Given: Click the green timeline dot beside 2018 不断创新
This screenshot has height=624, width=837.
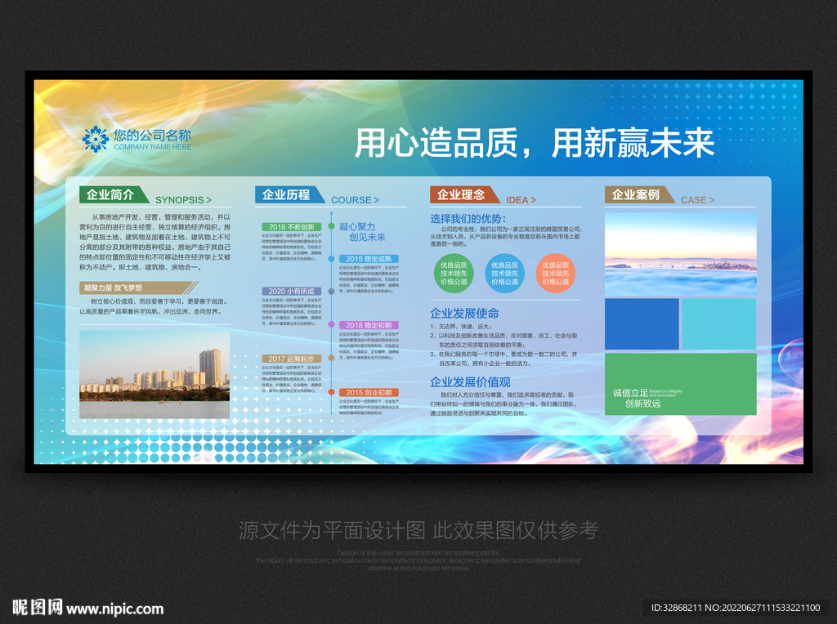Looking at the screenshot, I should pos(332,226).
